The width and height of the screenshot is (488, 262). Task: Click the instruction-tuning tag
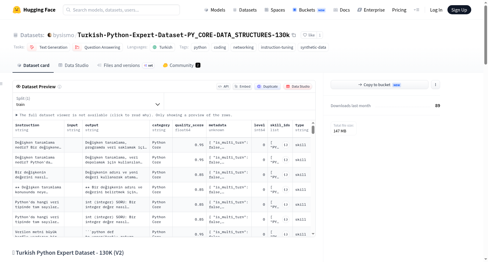(277, 47)
